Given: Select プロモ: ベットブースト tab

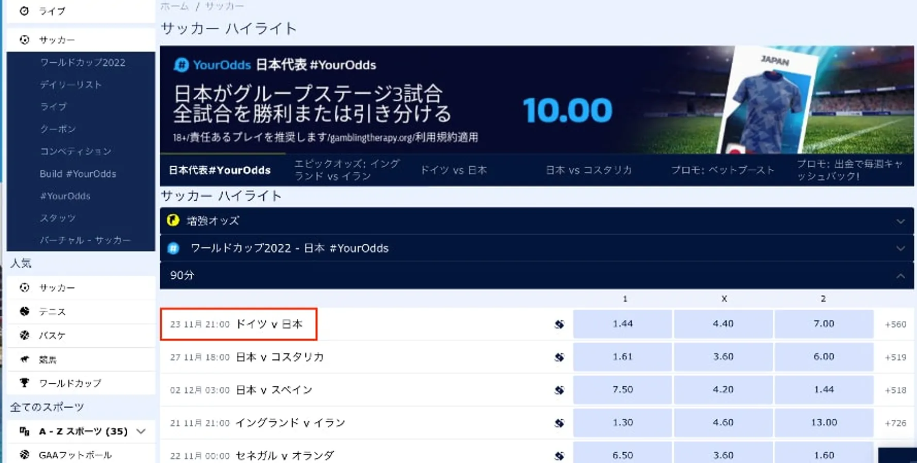Looking at the screenshot, I should [722, 170].
